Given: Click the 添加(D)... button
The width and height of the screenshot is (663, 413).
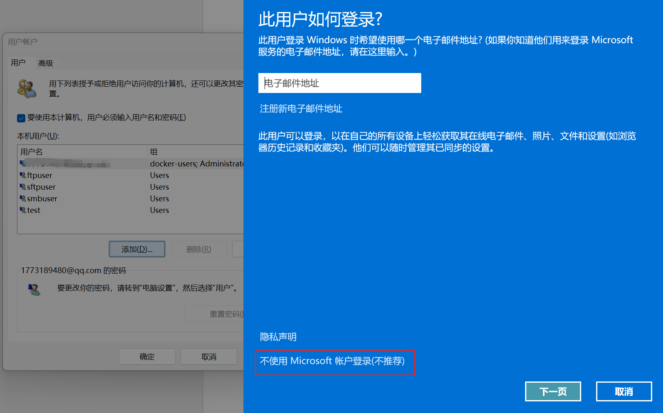Looking at the screenshot, I should [x=137, y=249].
